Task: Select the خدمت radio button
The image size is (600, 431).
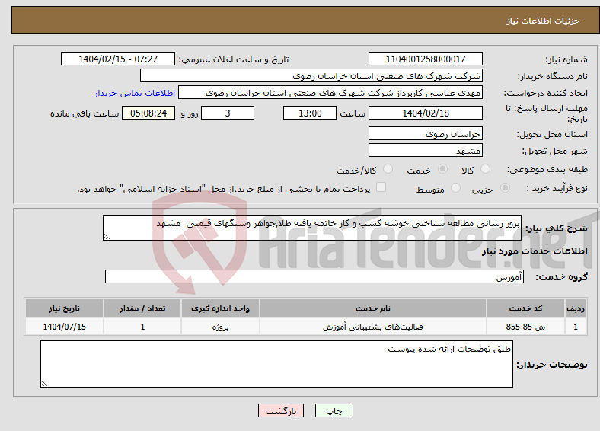Action: pos(442,169)
